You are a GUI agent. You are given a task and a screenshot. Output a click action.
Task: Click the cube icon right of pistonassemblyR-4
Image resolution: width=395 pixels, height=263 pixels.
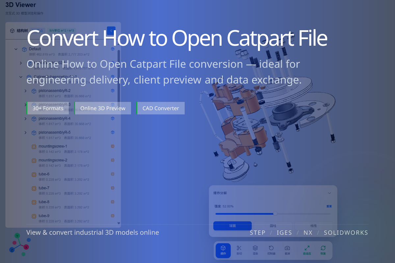coord(113,118)
